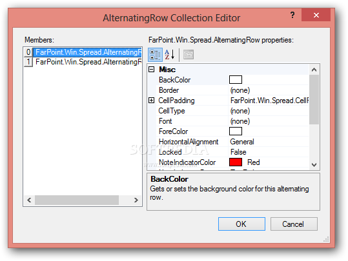Click the HorizontalAlignment value General
The image size is (348, 261).
click(242, 142)
